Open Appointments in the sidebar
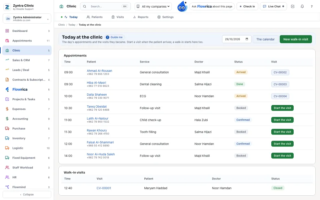This screenshot has width=320, height=200. pos(27,41)
